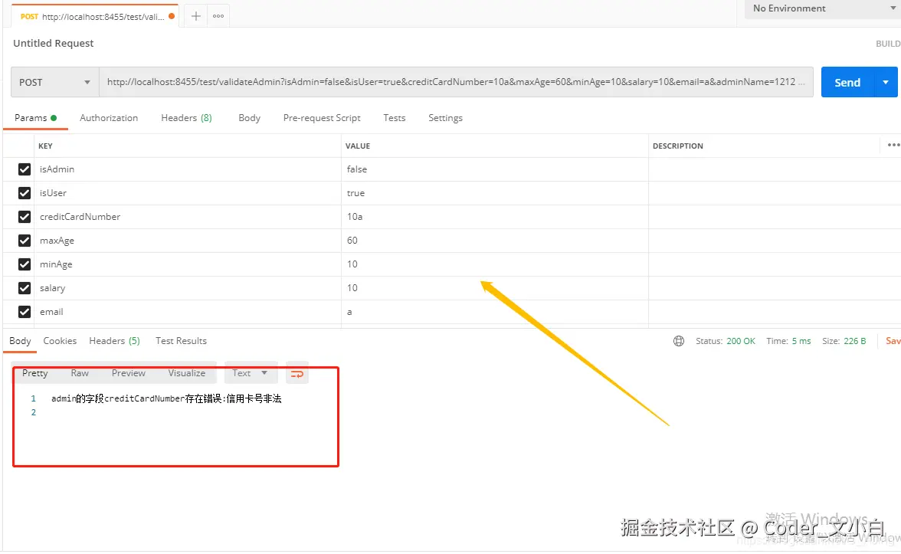Expand the Send button arrow options
The width and height of the screenshot is (901, 554).
(886, 82)
